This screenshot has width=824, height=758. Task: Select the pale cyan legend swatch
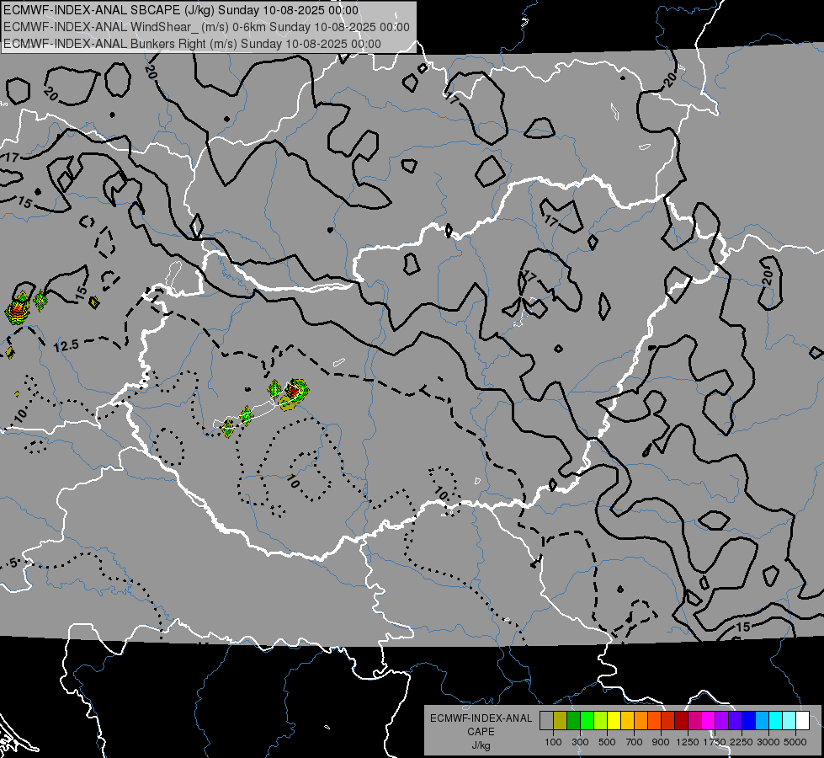click(789, 720)
